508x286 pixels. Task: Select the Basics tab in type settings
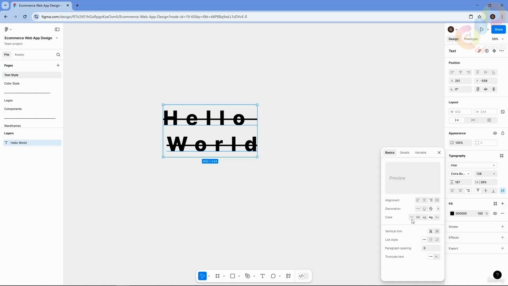[x=390, y=153]
